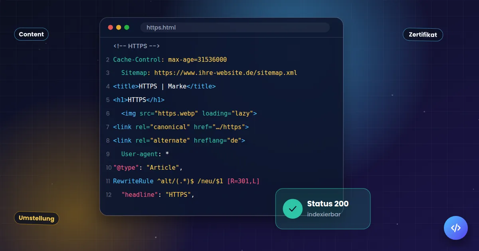Click the "<title>HTTPS | Marke</title>" line

click(x=164, y=86)
